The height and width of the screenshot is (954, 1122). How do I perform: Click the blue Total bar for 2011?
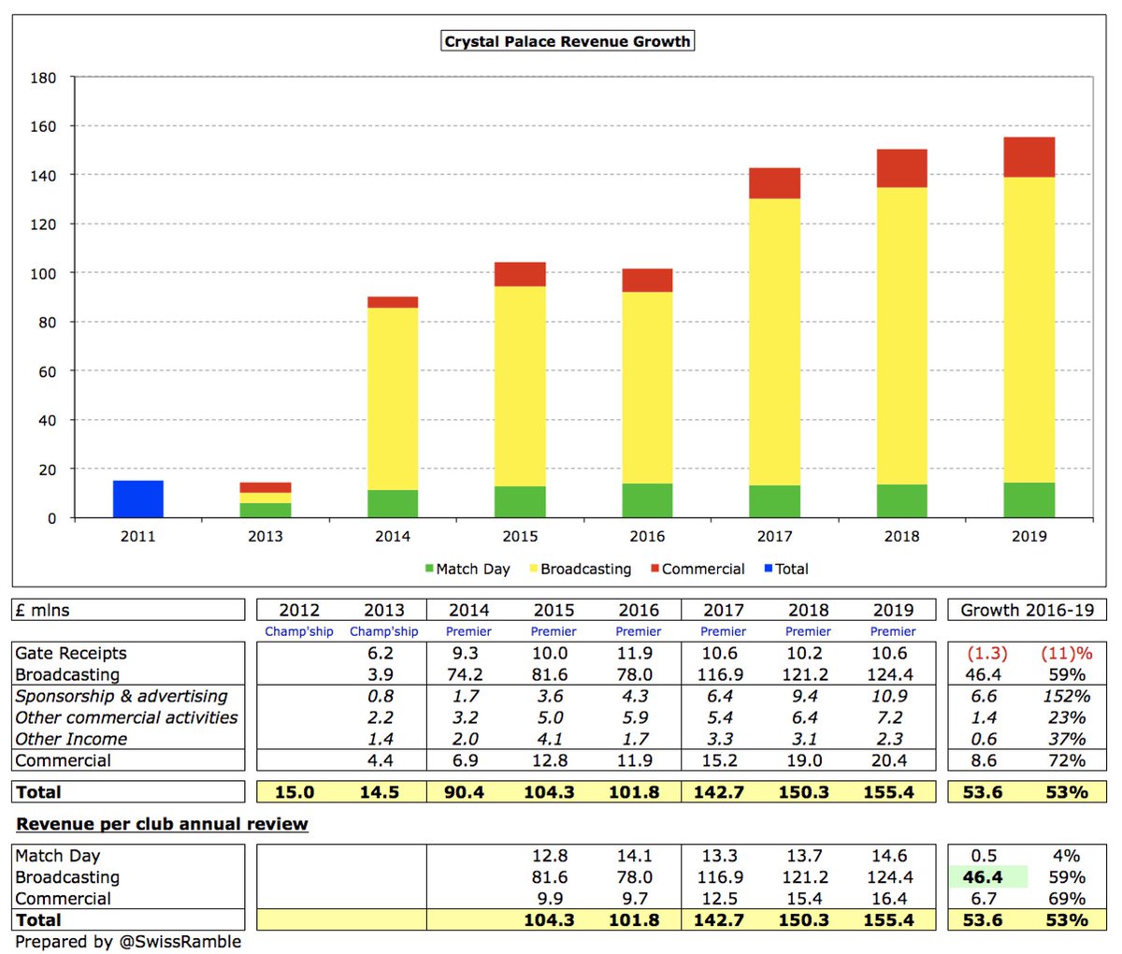click(x=138, y=499)
